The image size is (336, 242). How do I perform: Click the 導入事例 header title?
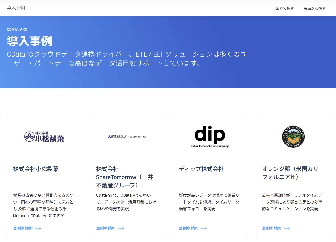pos(16,8)
